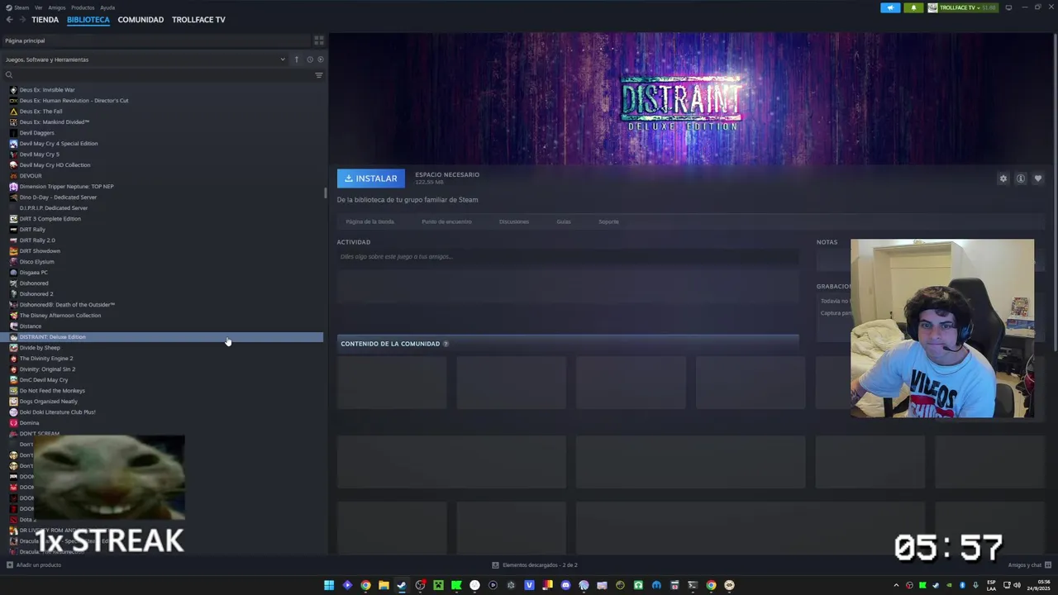Open Google Chrome from the taskbar
Image resolution: width=1058 pixels, height=595 pixels.
[x=365, y=585]
